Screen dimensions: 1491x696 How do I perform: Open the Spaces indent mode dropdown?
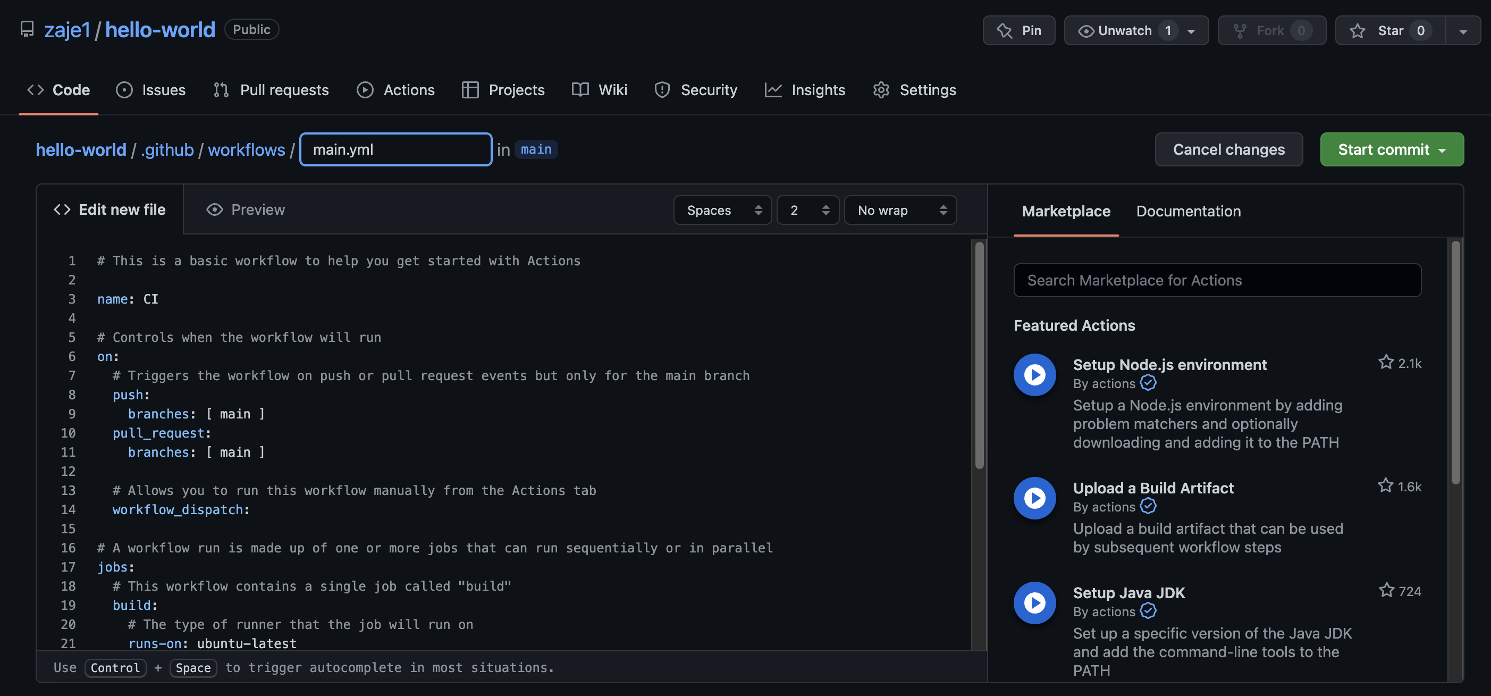click(722, 210)
